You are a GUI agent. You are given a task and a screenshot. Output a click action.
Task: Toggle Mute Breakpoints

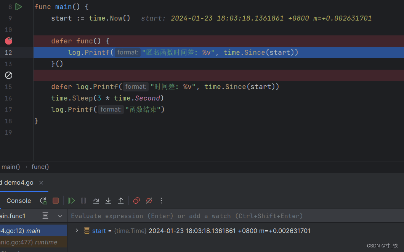[149, 201]
